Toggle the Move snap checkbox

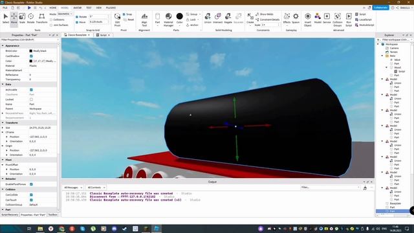77,22
